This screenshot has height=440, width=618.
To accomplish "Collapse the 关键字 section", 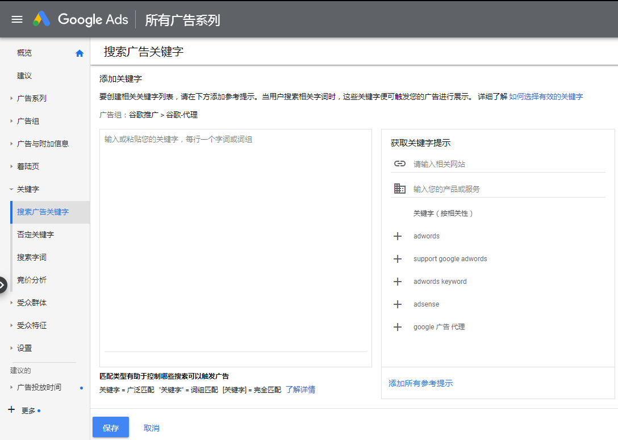I will click(x=11, y=189).
